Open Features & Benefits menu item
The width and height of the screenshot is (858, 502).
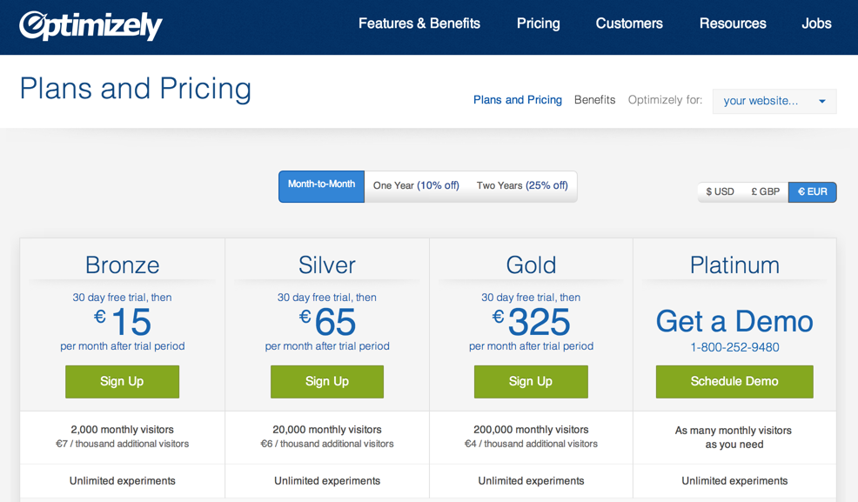(x=419, y=23)
